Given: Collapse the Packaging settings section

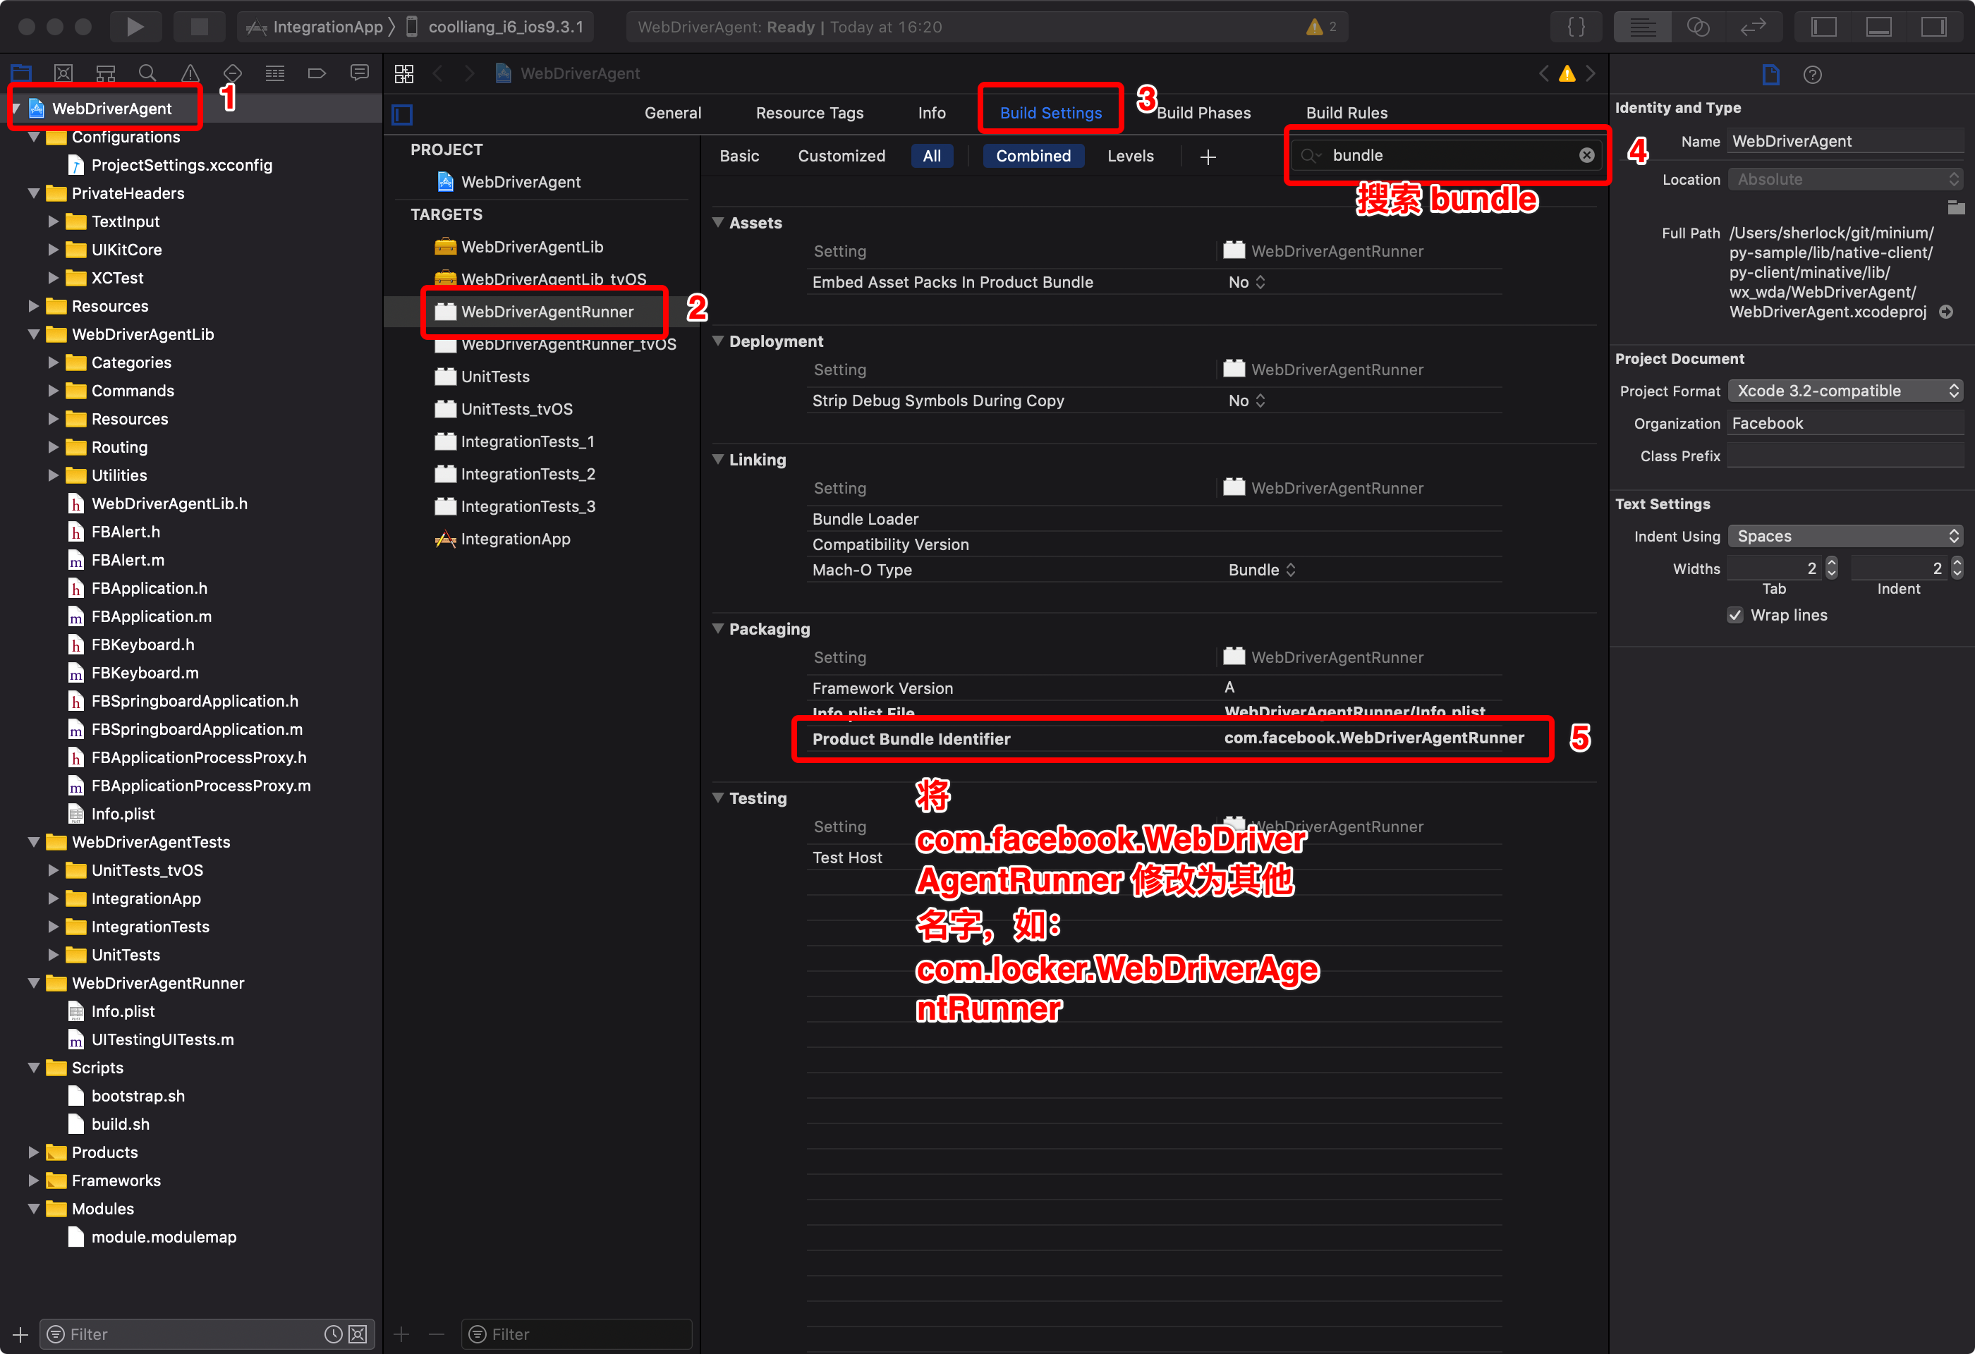Looking at the screenshot, I should point(718,628).
